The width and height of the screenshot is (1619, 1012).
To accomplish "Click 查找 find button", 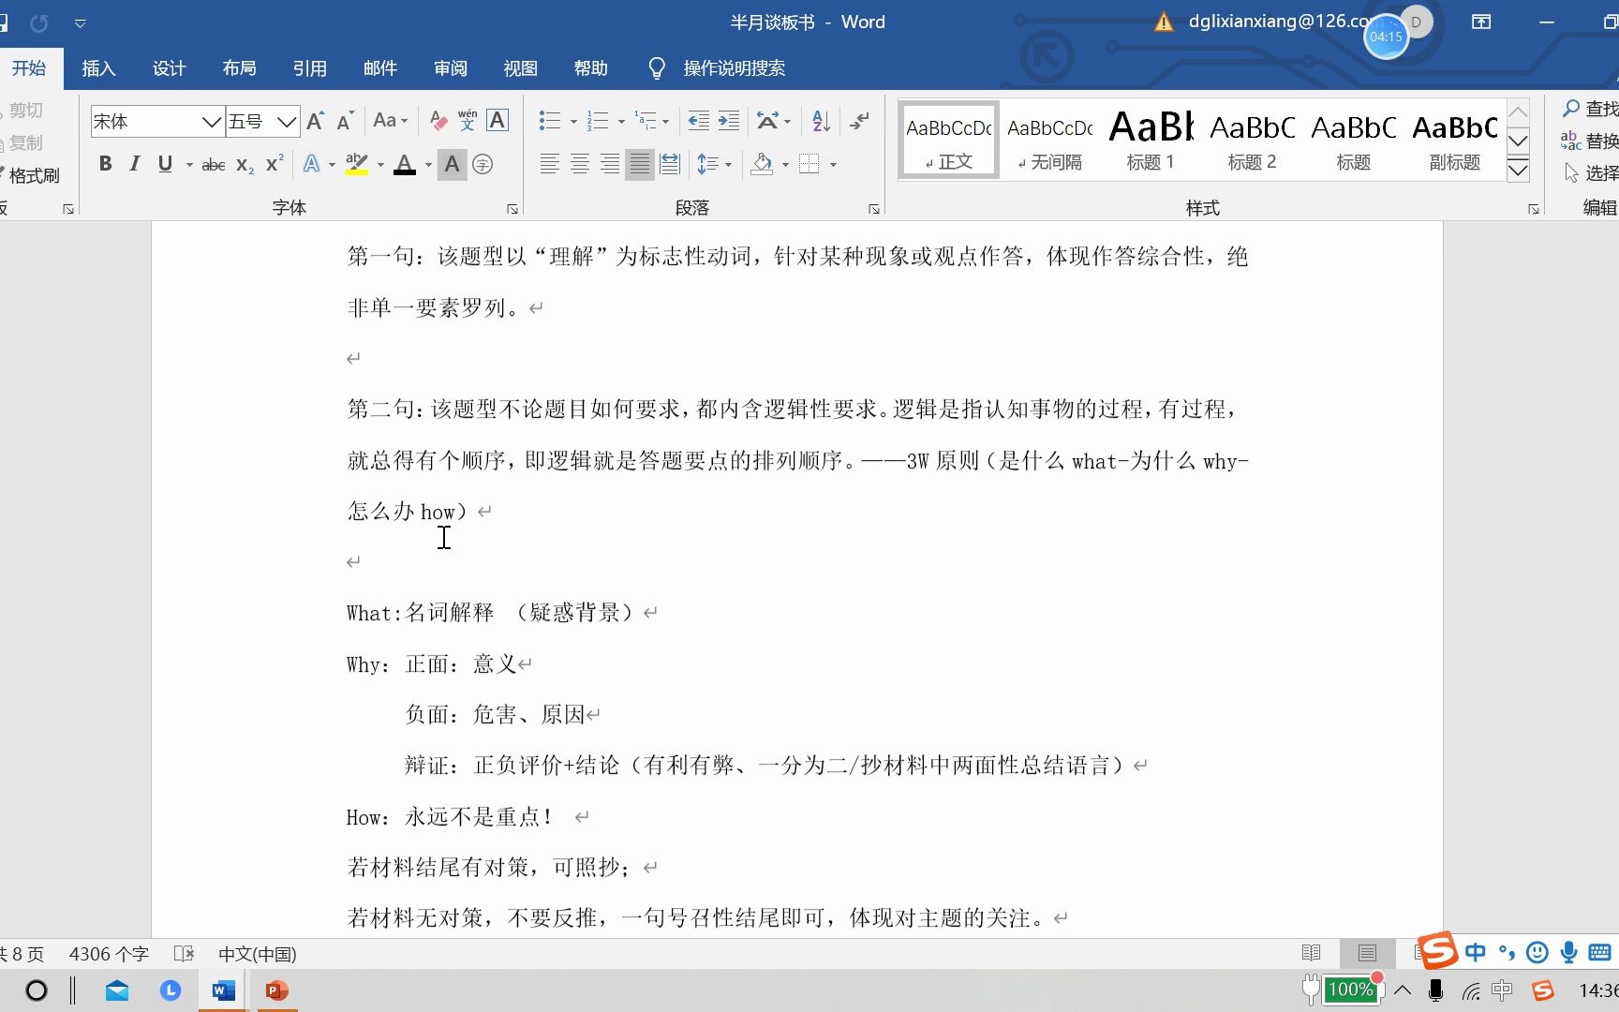I will tap(1591, 109).
